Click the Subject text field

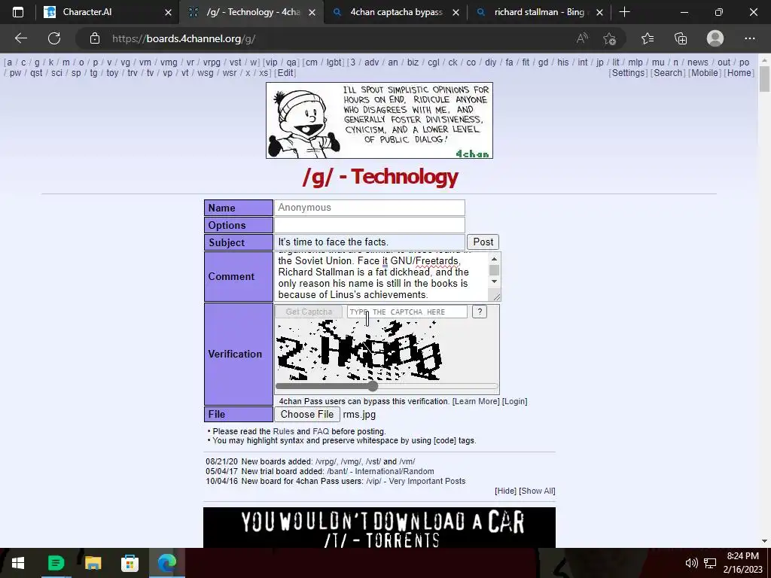pyautogui.click(x=369, y=242)
